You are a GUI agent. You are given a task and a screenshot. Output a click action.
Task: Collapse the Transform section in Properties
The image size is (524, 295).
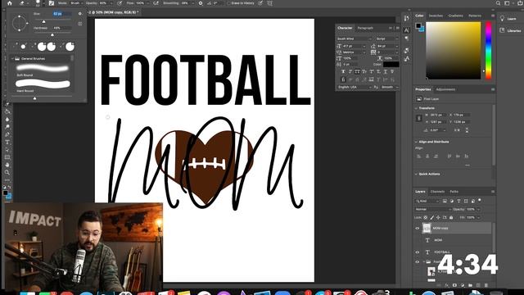click(416, 108)
